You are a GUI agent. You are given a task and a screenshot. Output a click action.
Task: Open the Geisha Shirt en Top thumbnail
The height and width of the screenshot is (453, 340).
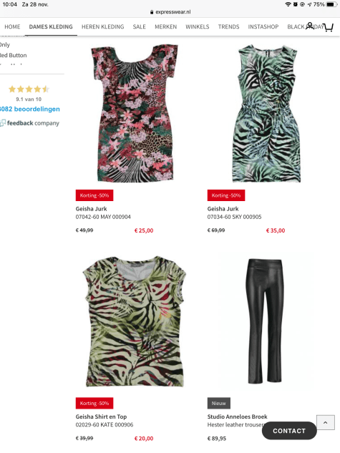[x=135, y=321]
